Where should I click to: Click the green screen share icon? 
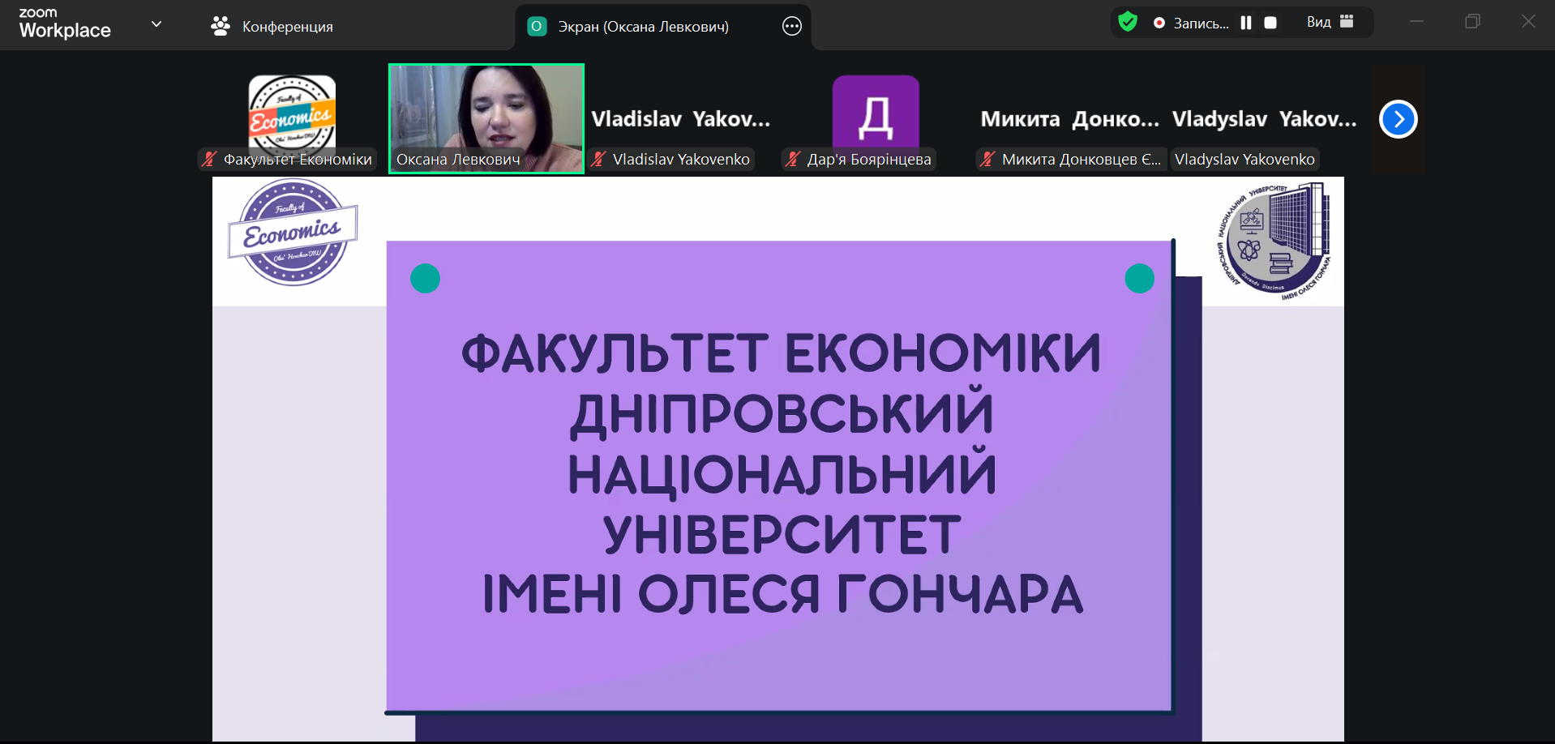pos(536,27)
